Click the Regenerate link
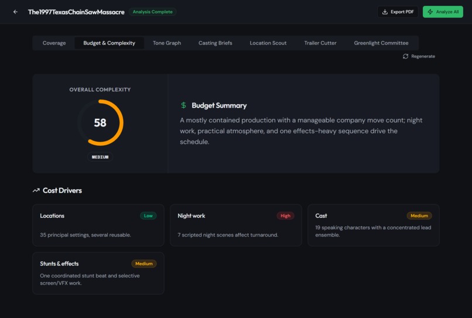472x318 pixels. click(419, 56)
